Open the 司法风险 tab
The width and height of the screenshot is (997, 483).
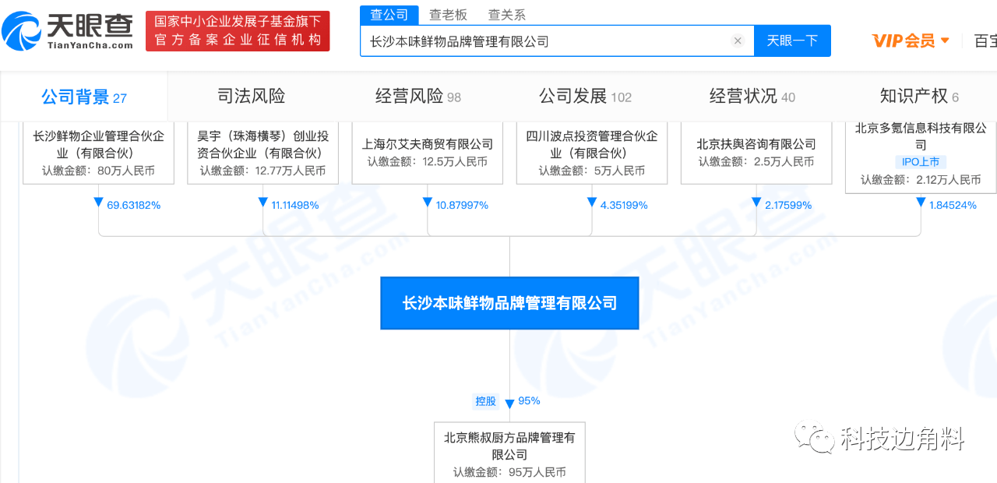(251, 96)
